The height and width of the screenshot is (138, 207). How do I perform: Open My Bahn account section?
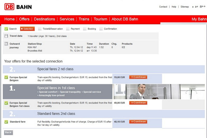point(199,19)
